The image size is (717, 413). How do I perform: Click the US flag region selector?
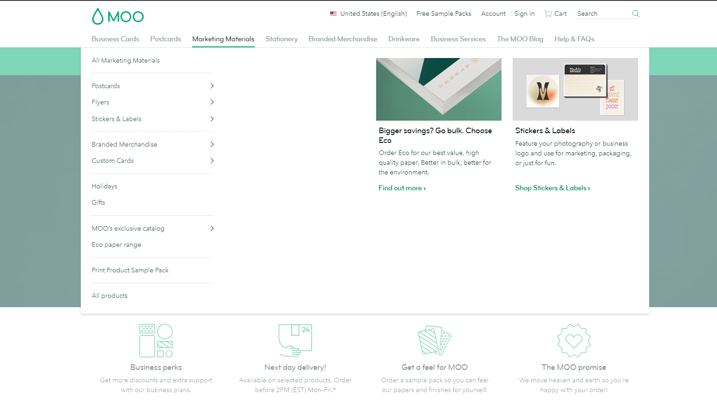click(333, 14)
